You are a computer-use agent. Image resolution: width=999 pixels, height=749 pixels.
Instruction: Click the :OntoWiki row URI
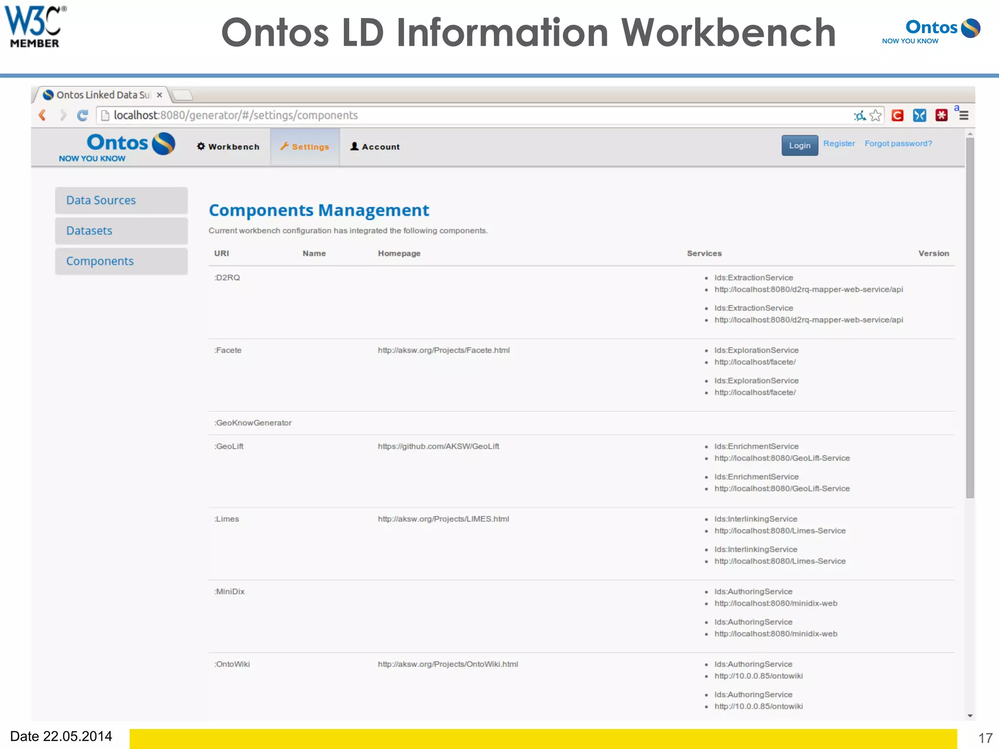click(232, 664)
